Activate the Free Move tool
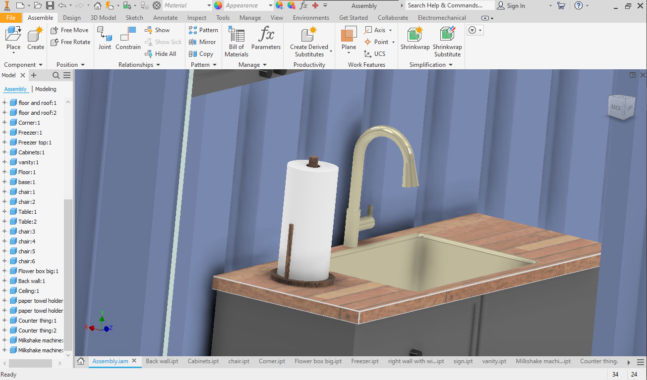 (x=69, y=30)
